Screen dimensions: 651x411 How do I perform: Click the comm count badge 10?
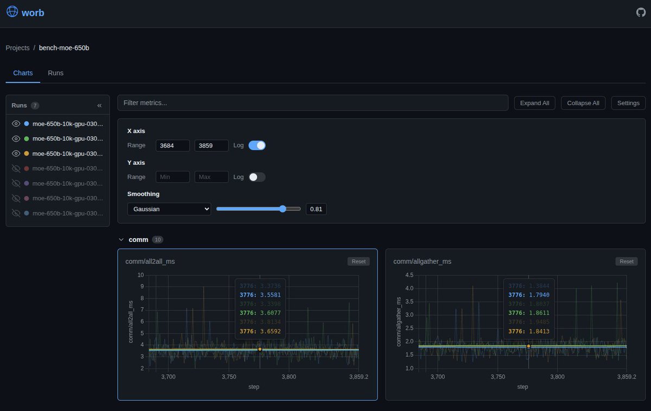coord(158,239)
